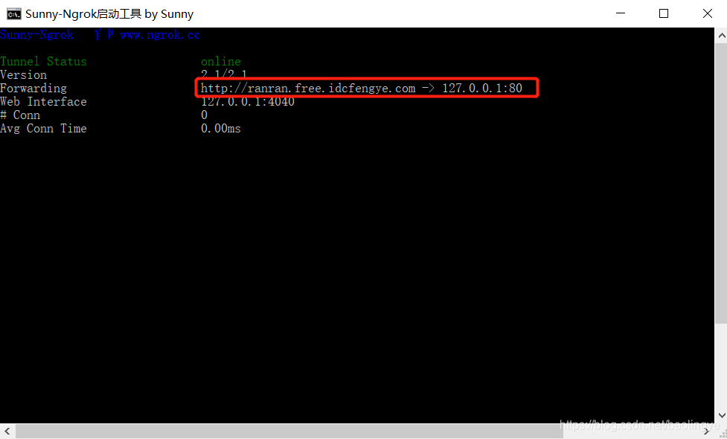
Task: Click the Forwarding label text
Action: pyautogui.click(x=33, y=88)
